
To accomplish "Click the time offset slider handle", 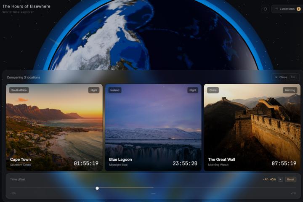I will [97, 188].
